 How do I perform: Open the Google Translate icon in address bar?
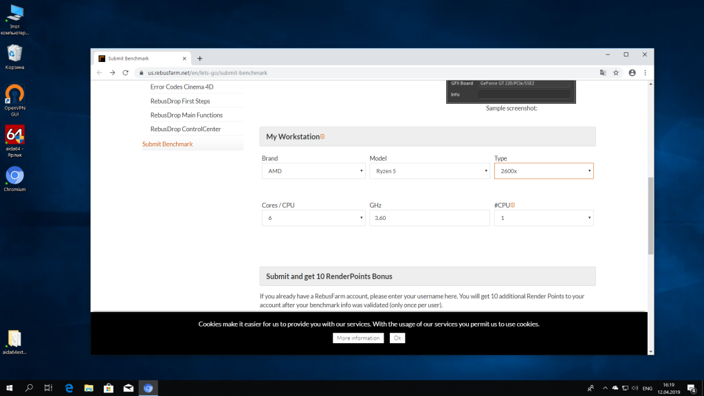[x=603, y=72]
